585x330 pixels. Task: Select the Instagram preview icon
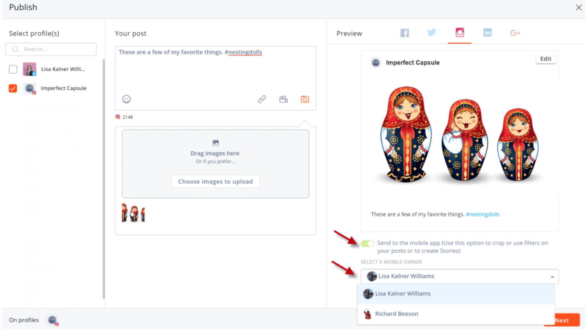[x=460, y=32]
